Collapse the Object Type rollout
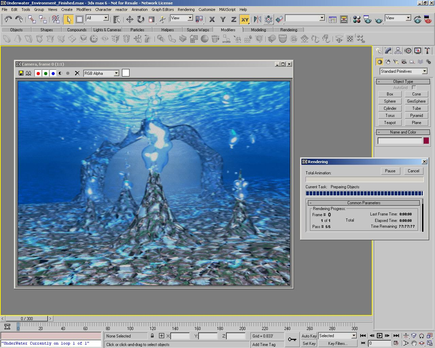The height and width of the screenshot is (348, 435). coord(403,82)
